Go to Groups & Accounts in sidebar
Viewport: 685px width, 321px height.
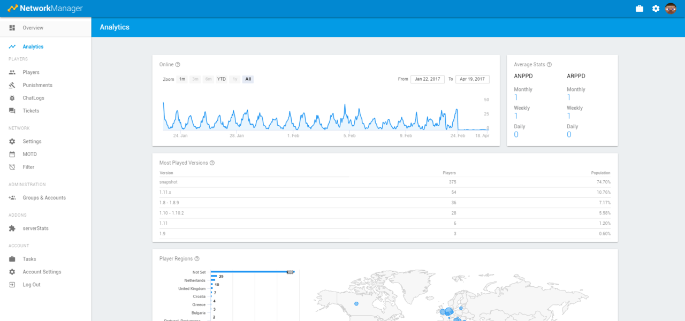[44, 198]
